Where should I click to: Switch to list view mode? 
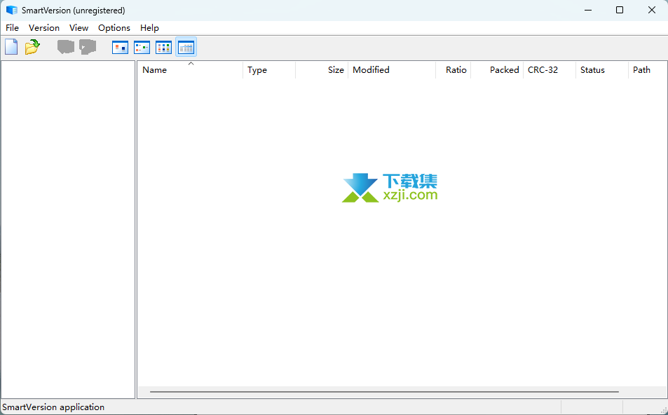point(163,47)
